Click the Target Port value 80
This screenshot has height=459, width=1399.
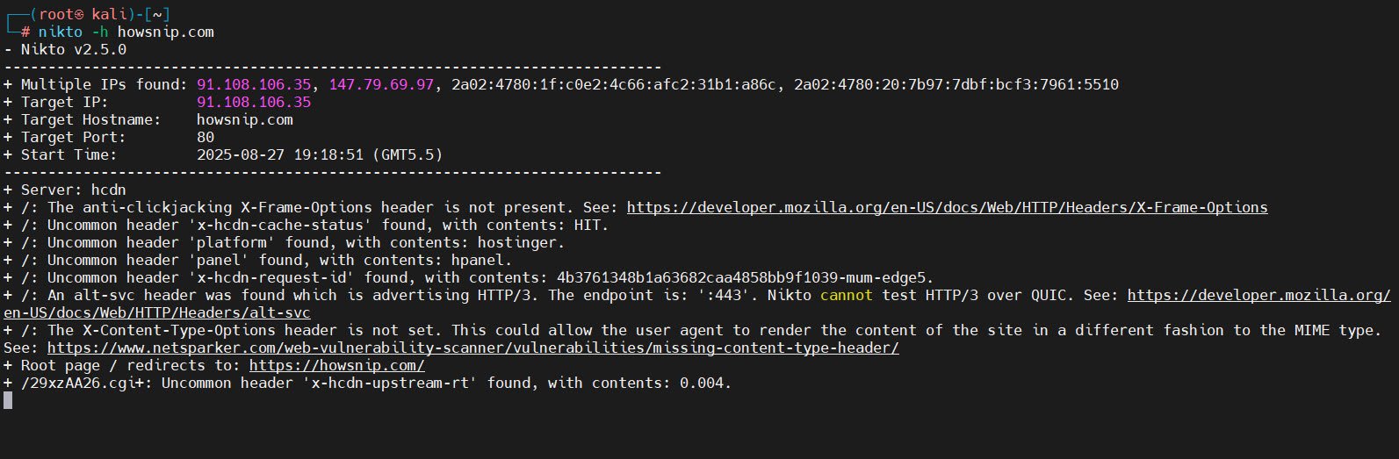(x=206, y=138)
